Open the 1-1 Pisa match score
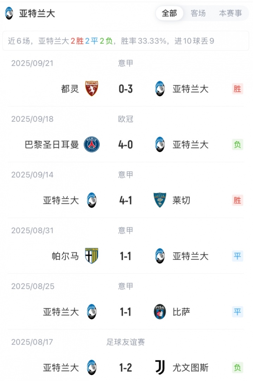This screenshot has width=253, height=381. 125,312
